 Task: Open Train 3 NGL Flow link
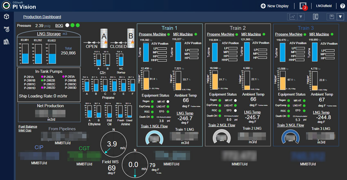click(x=291, y=125)
